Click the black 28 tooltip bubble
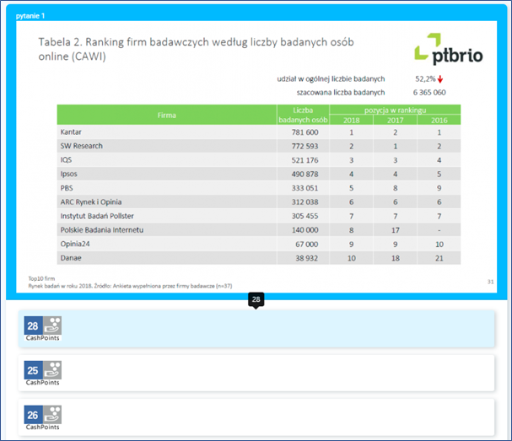Viewport: 512px width, 441px height. (x=256, y=299)
